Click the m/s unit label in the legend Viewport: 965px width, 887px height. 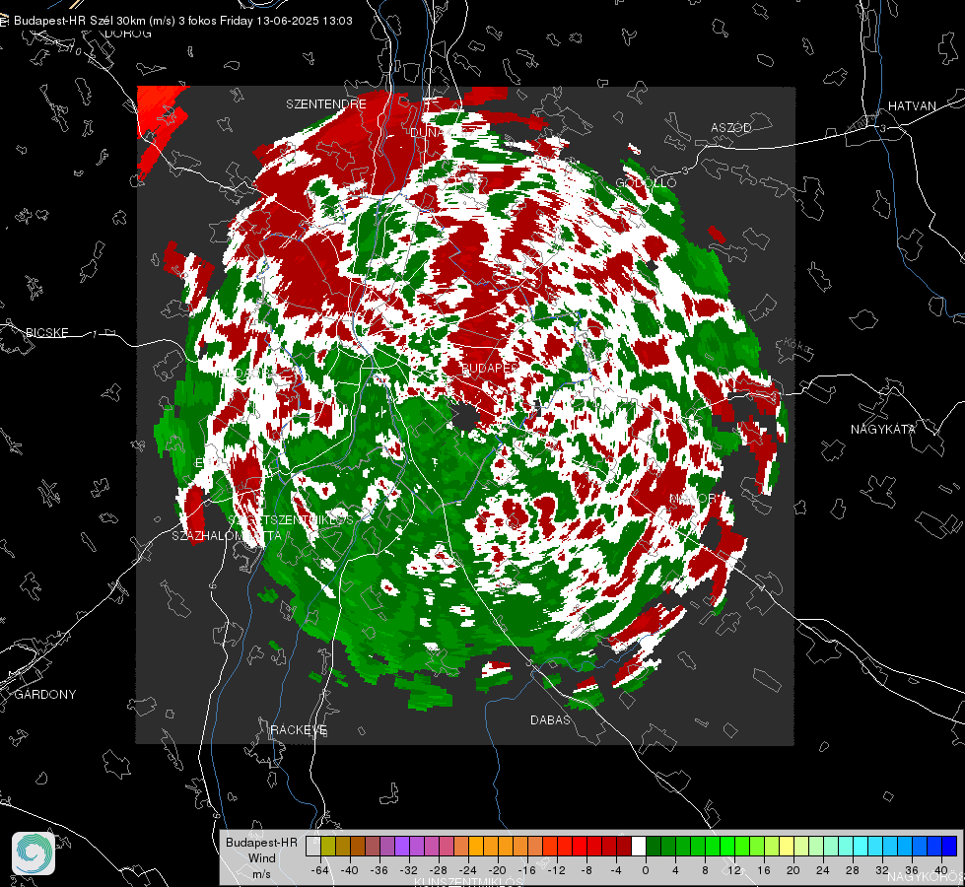261,873
